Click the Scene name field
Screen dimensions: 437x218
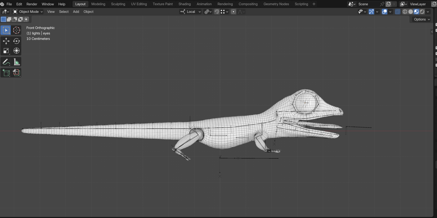pyautogui.click(x=368, y=4)
